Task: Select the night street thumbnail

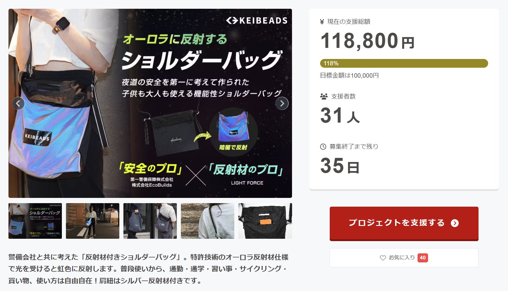Action: tap(92, 221)
